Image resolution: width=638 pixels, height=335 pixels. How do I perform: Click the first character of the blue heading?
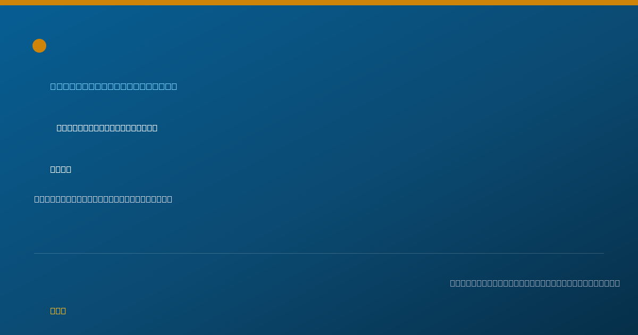pos(53,86)
